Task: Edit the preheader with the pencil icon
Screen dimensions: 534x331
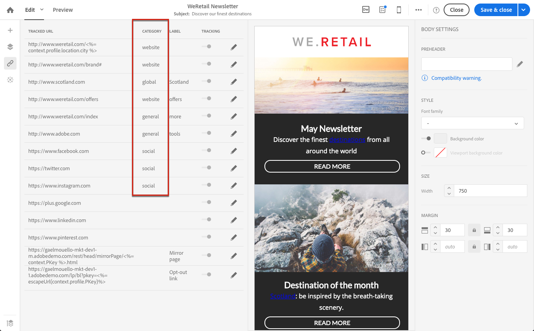Action: [x=520, y=64]
